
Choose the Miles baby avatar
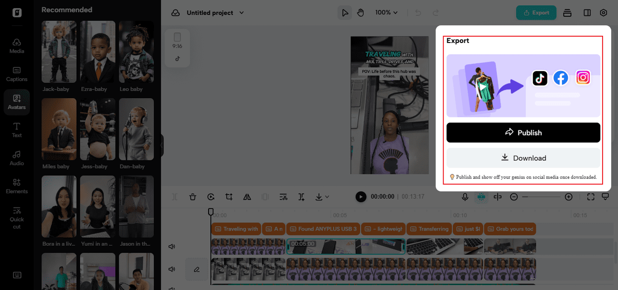point(59,129)
